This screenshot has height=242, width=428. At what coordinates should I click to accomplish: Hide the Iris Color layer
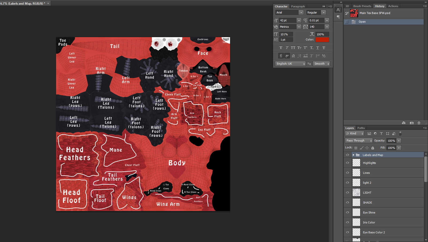pyautogui.click(x=347, y=222)
